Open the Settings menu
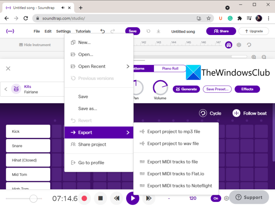The width and height of the screenshot is (275, 207). [x=63, y=31]
